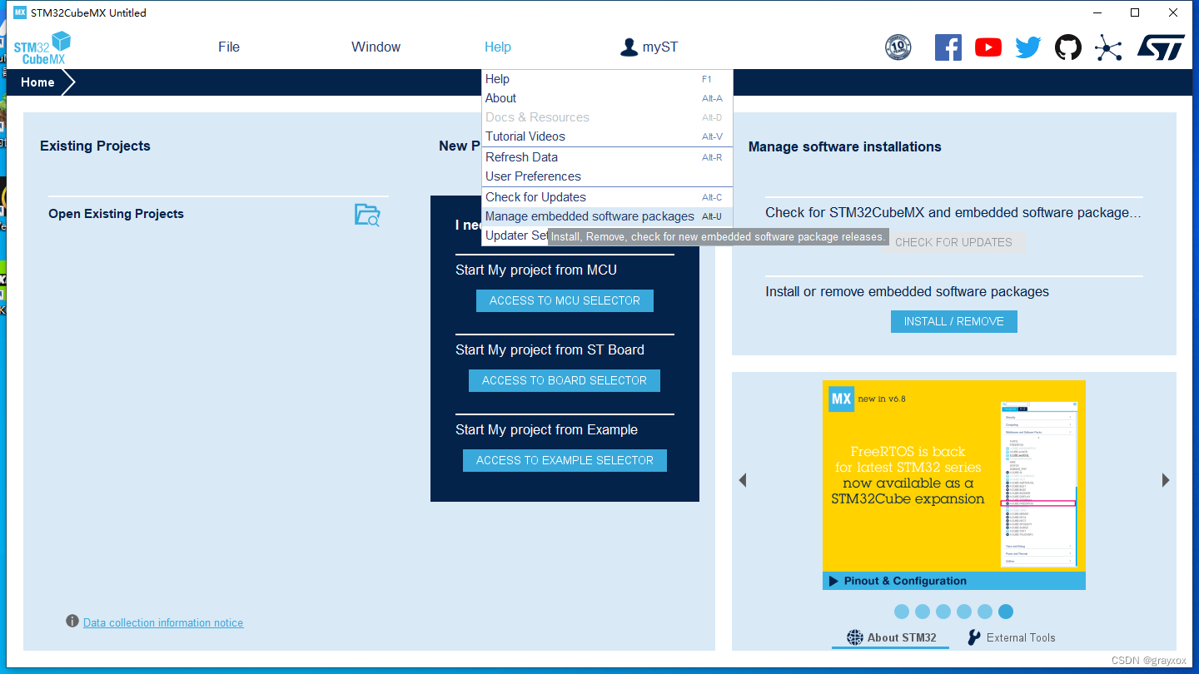This screenshot has width=1199, height=674.
Task: Switch to About STM32 tab
Action: pos(891,638)
